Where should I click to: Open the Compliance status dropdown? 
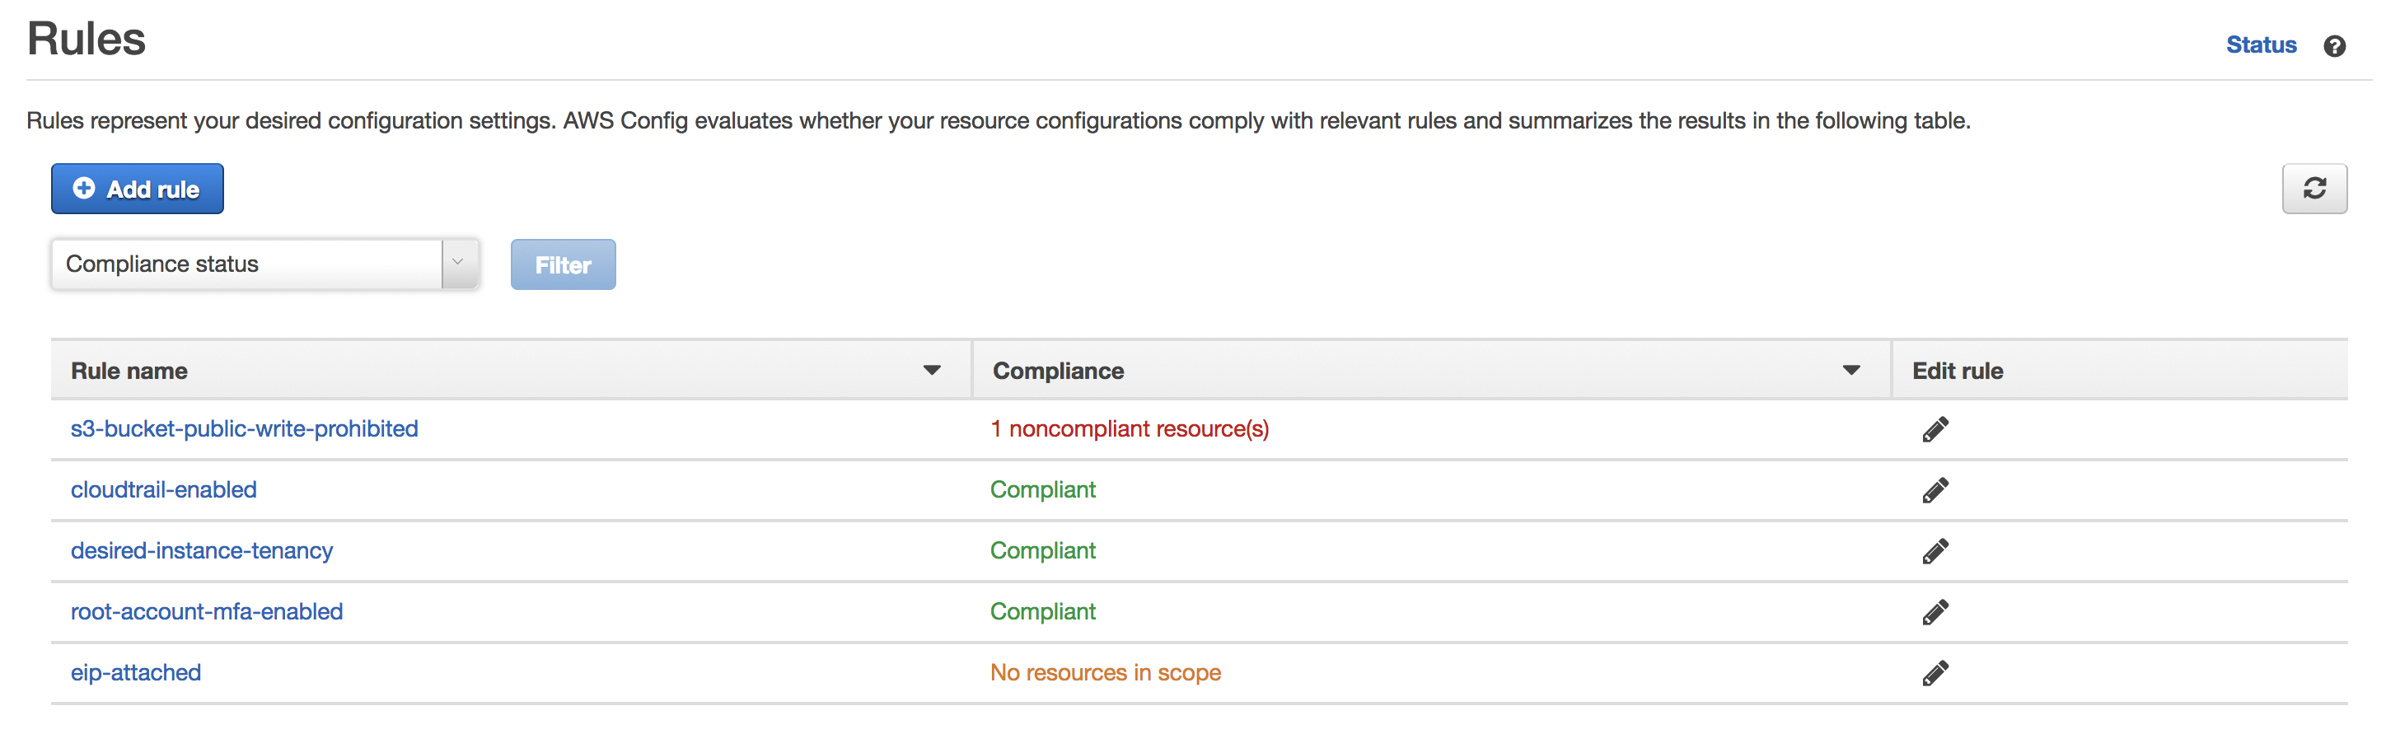[265, 264]
